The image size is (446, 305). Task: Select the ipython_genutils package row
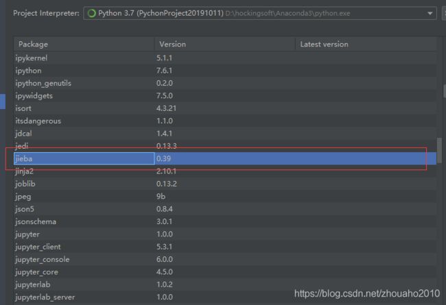(224, 83)
